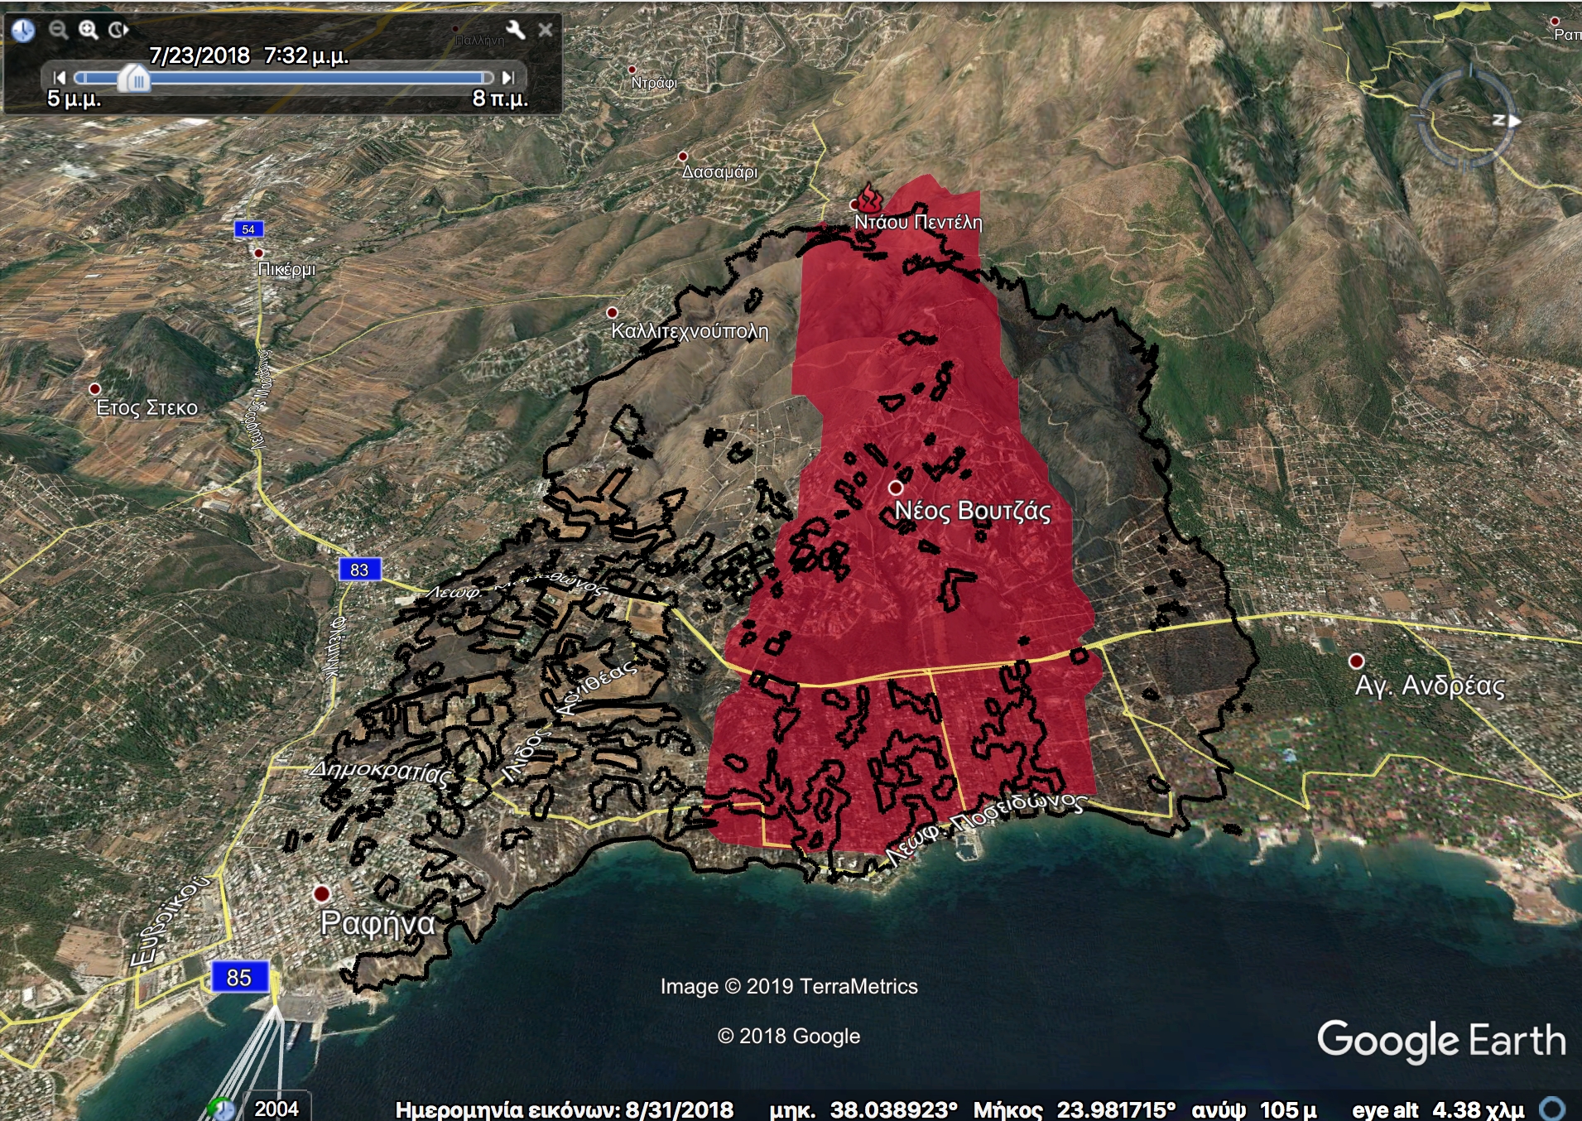This screenshot has width=1582, height=1121.
Task: Click the time slider thumb handle
Action: click(x=133, y=79)
